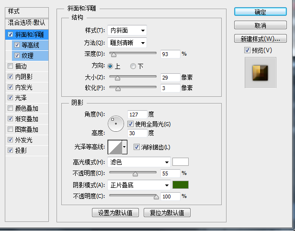This screenshot has height=231, width=295.
Task: Click 新建样式(W)... button
Action: point(261,38)
